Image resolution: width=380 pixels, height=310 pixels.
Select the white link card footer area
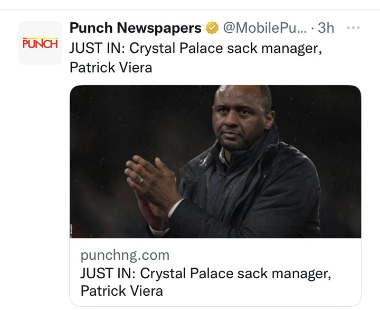tap(215, 272)
